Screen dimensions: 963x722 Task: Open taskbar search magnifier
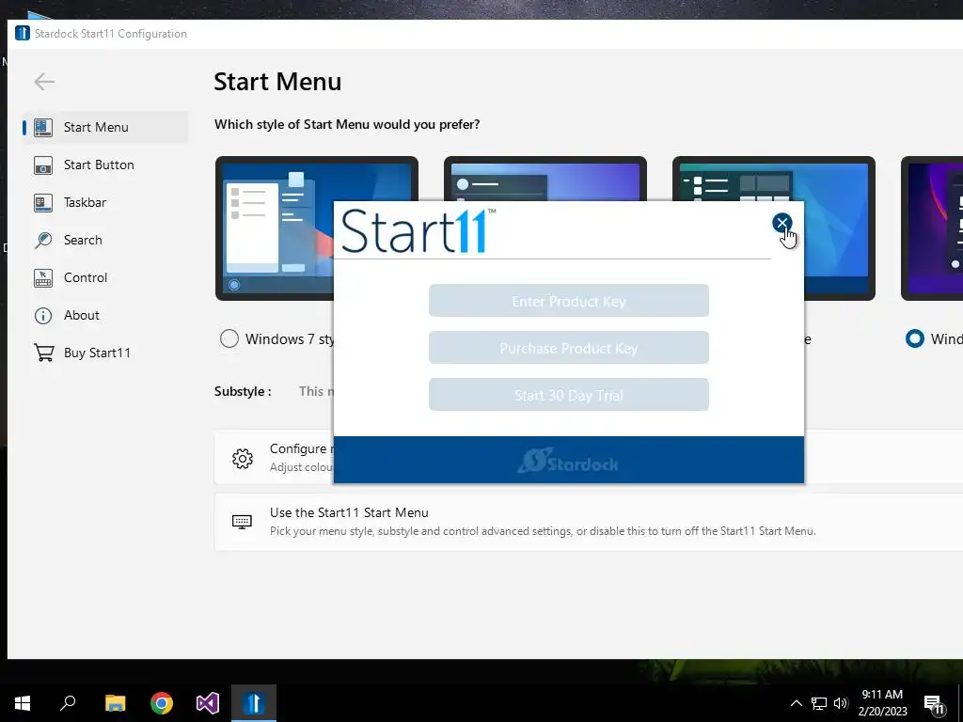click(68, 703)
